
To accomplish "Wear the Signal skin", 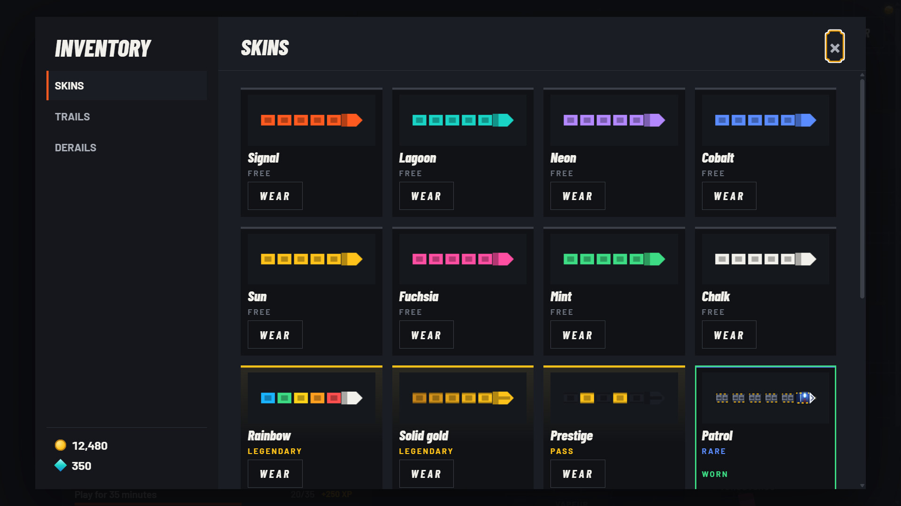I will (x=275, y=196).
